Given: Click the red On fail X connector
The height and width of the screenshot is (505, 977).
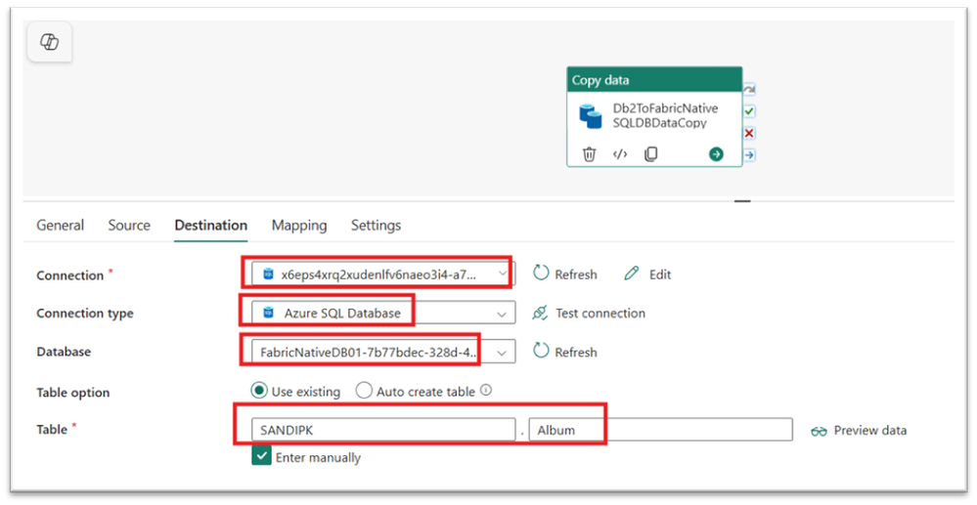Looking at the screenshot, I should point(749,133).
